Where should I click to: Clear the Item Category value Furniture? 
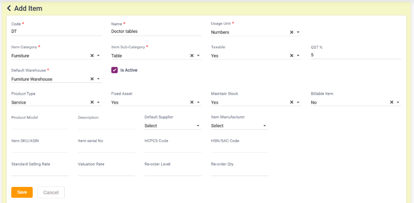[92, 56]
